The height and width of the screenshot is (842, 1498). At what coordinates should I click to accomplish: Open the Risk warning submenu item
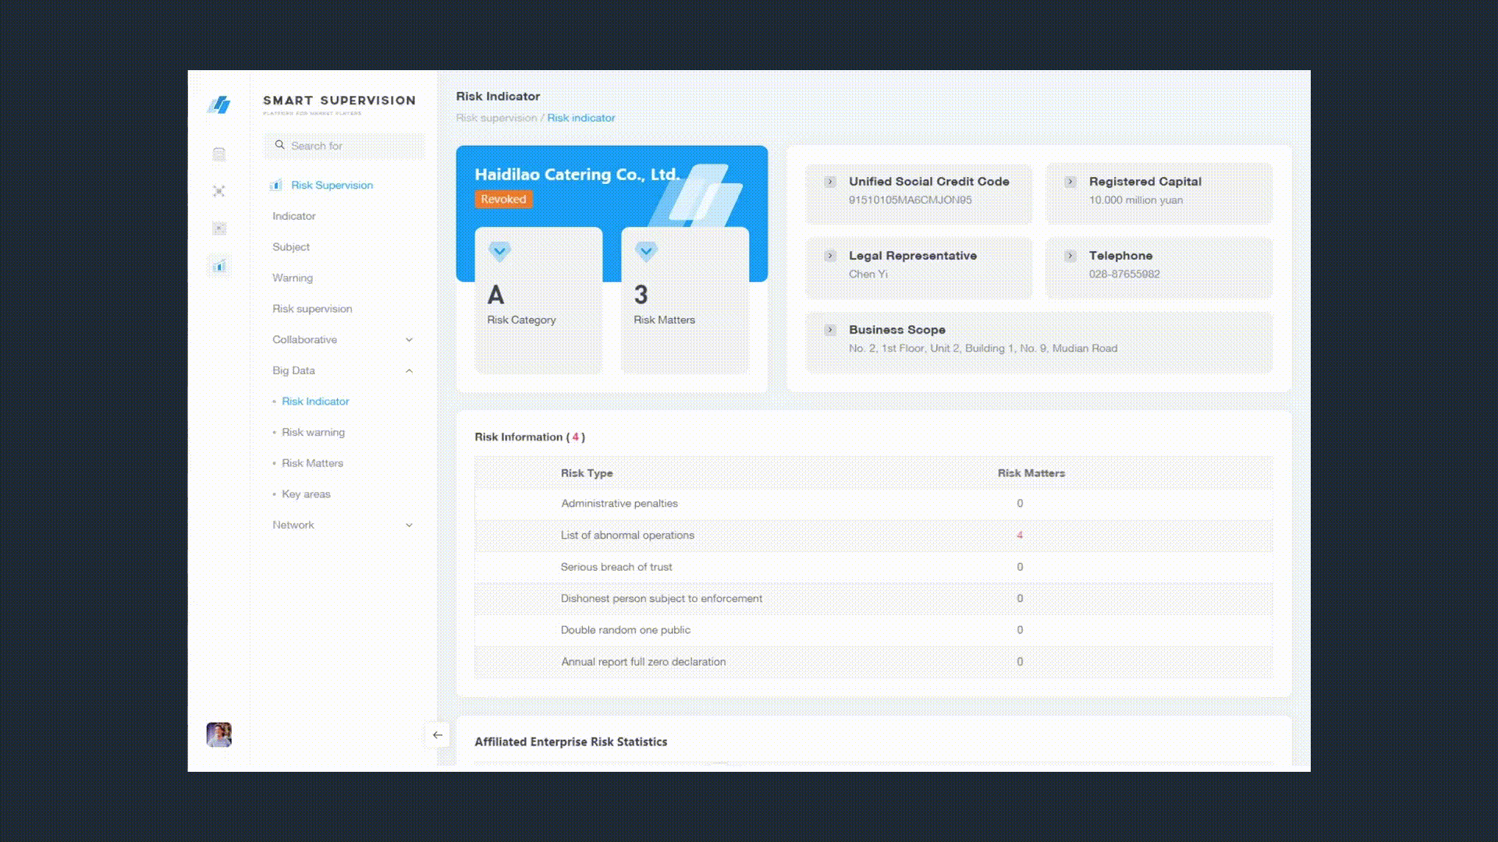pos(313,433)
